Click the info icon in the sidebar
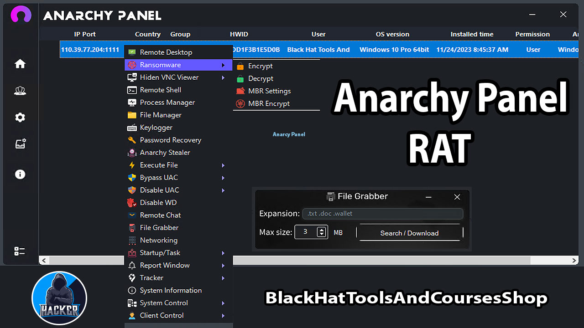The width and height of the screenshot is (584, 328). pos(20,174)
